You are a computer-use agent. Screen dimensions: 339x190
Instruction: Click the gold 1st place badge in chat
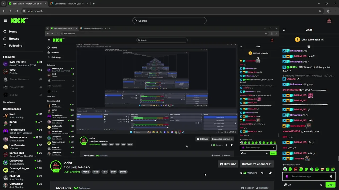pyautogui.click(x=297, y=40)
